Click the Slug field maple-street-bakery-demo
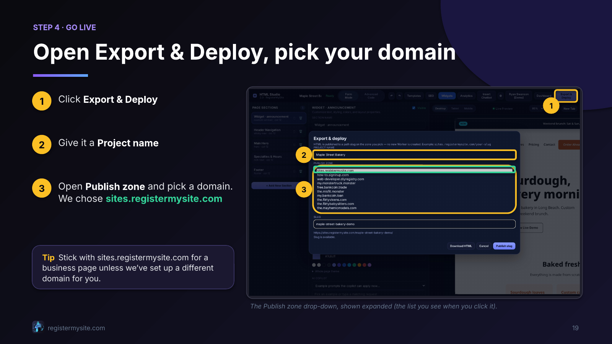612x344 pixels. [415, 224]
